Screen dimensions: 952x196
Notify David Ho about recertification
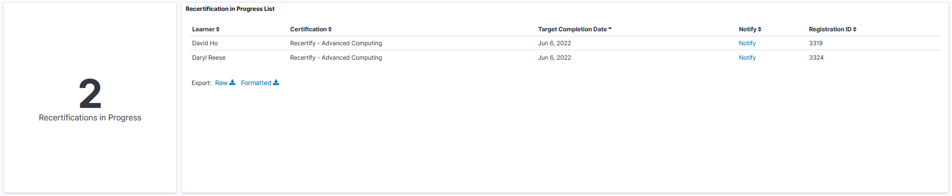point(747,43)
